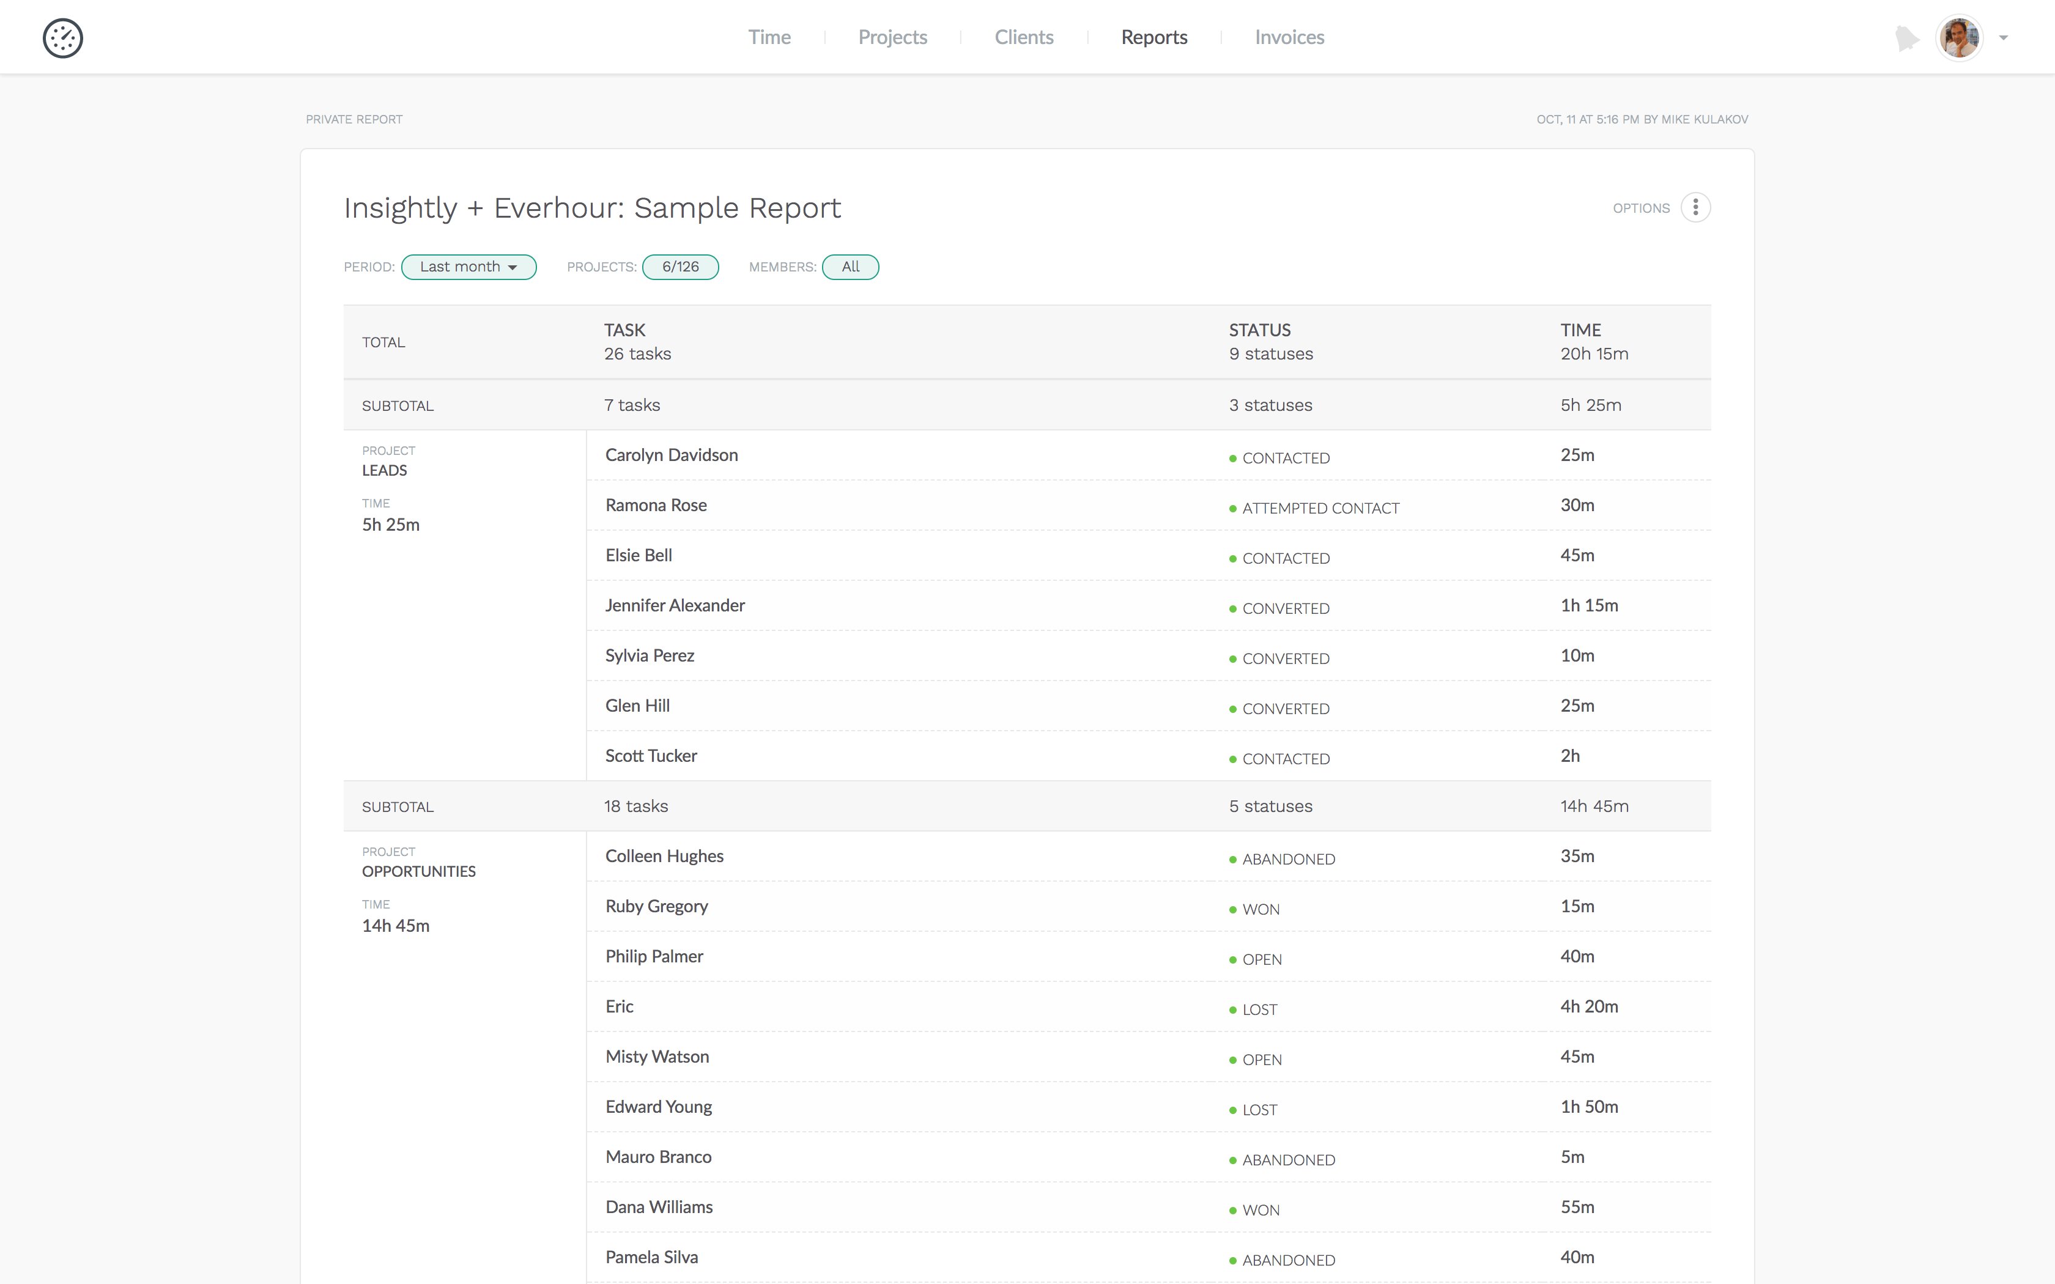Click the Edward Young task
This screenshot has height=1284, width=2055.
click(659, 1107)
